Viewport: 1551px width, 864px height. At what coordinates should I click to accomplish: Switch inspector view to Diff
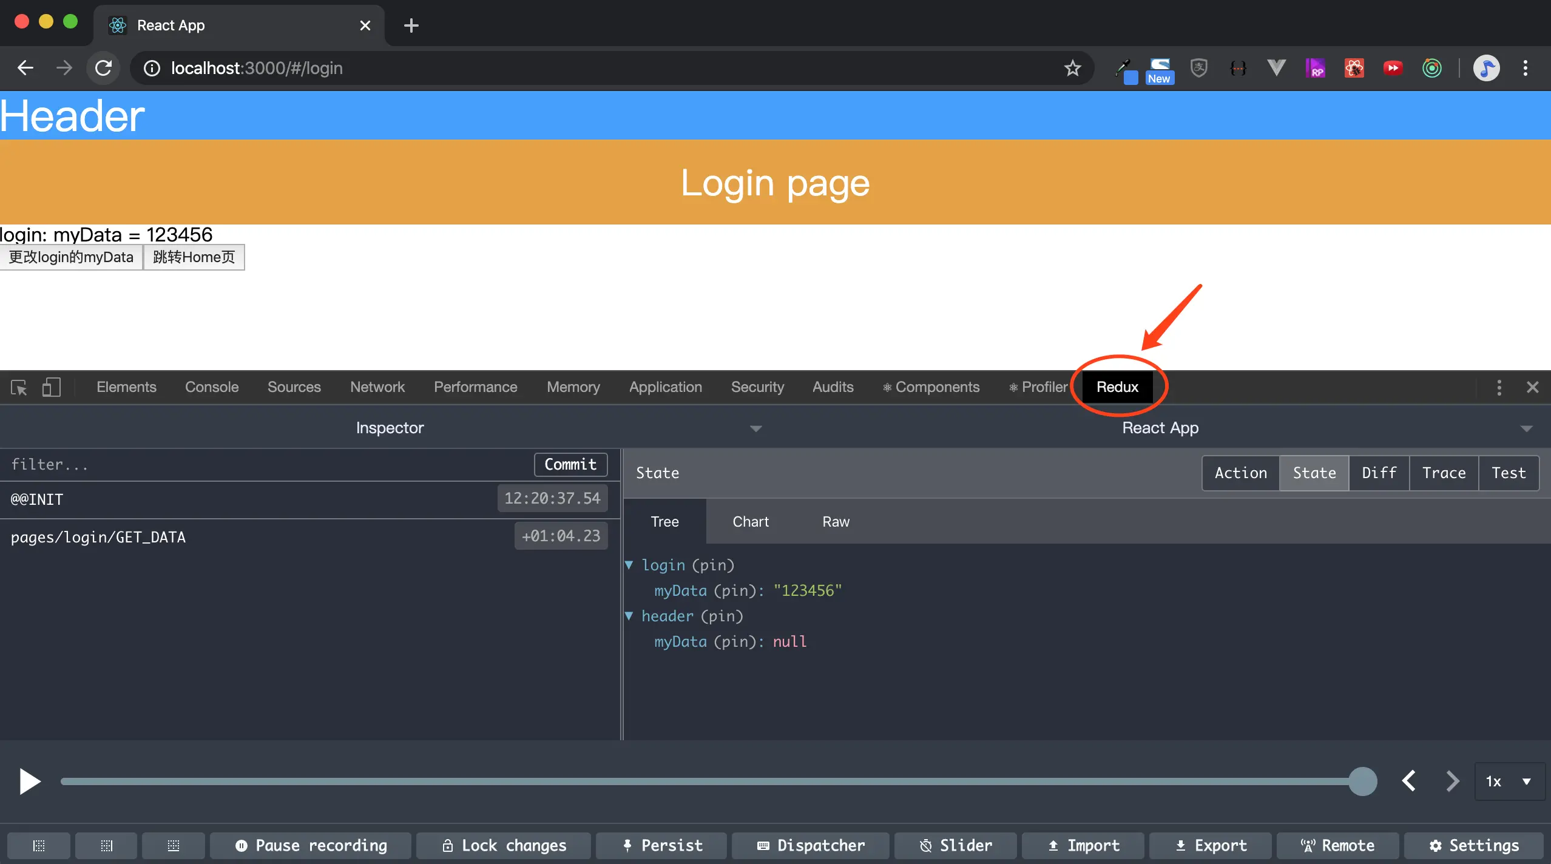[x=1379, y=473]
